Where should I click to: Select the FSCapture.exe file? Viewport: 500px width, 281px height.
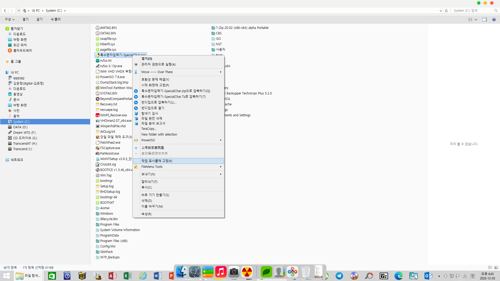pyautogui.click(x=108, y=148)
